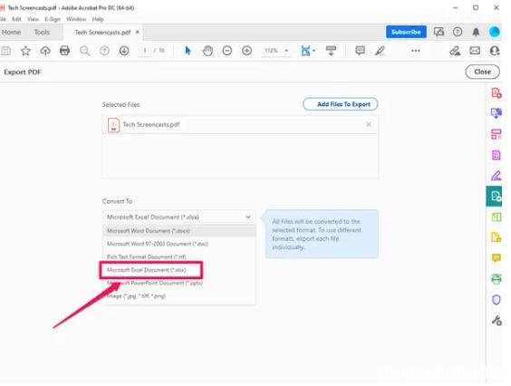Switch to the Tools tab

coord(42,32)
